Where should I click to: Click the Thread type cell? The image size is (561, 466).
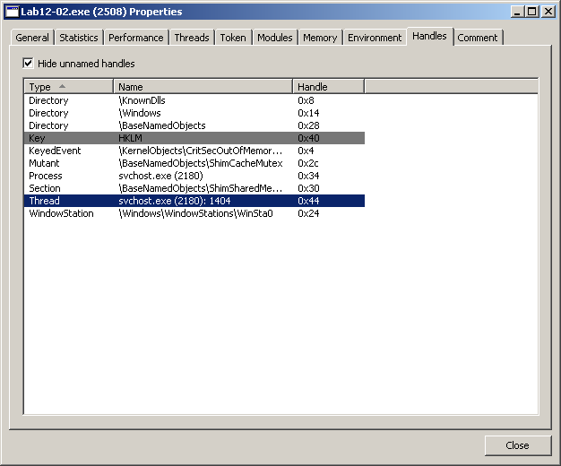click(x=45, y=201)
